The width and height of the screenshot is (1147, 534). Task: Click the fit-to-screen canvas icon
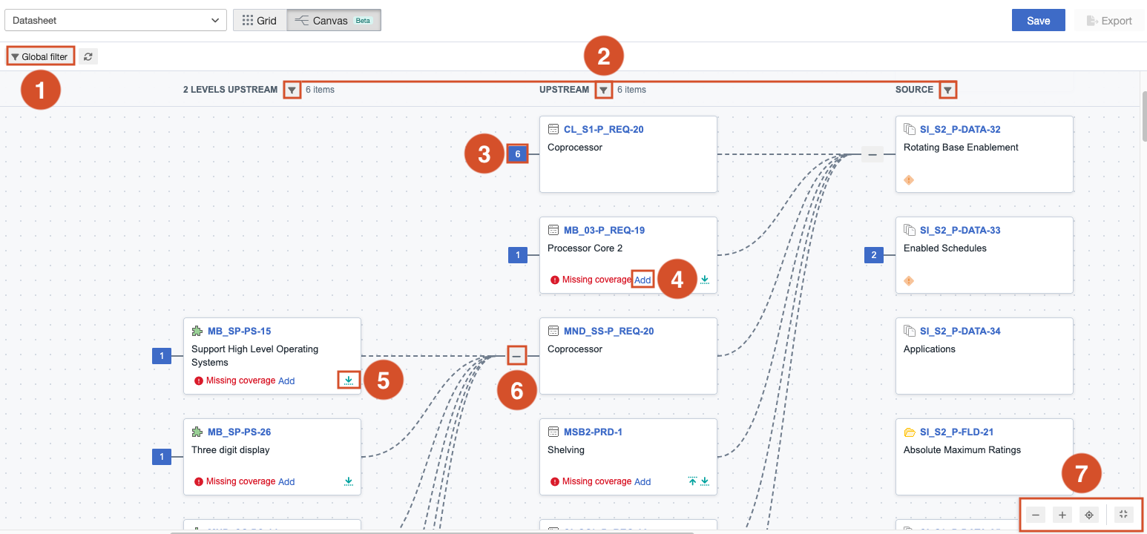(1123, 514)
